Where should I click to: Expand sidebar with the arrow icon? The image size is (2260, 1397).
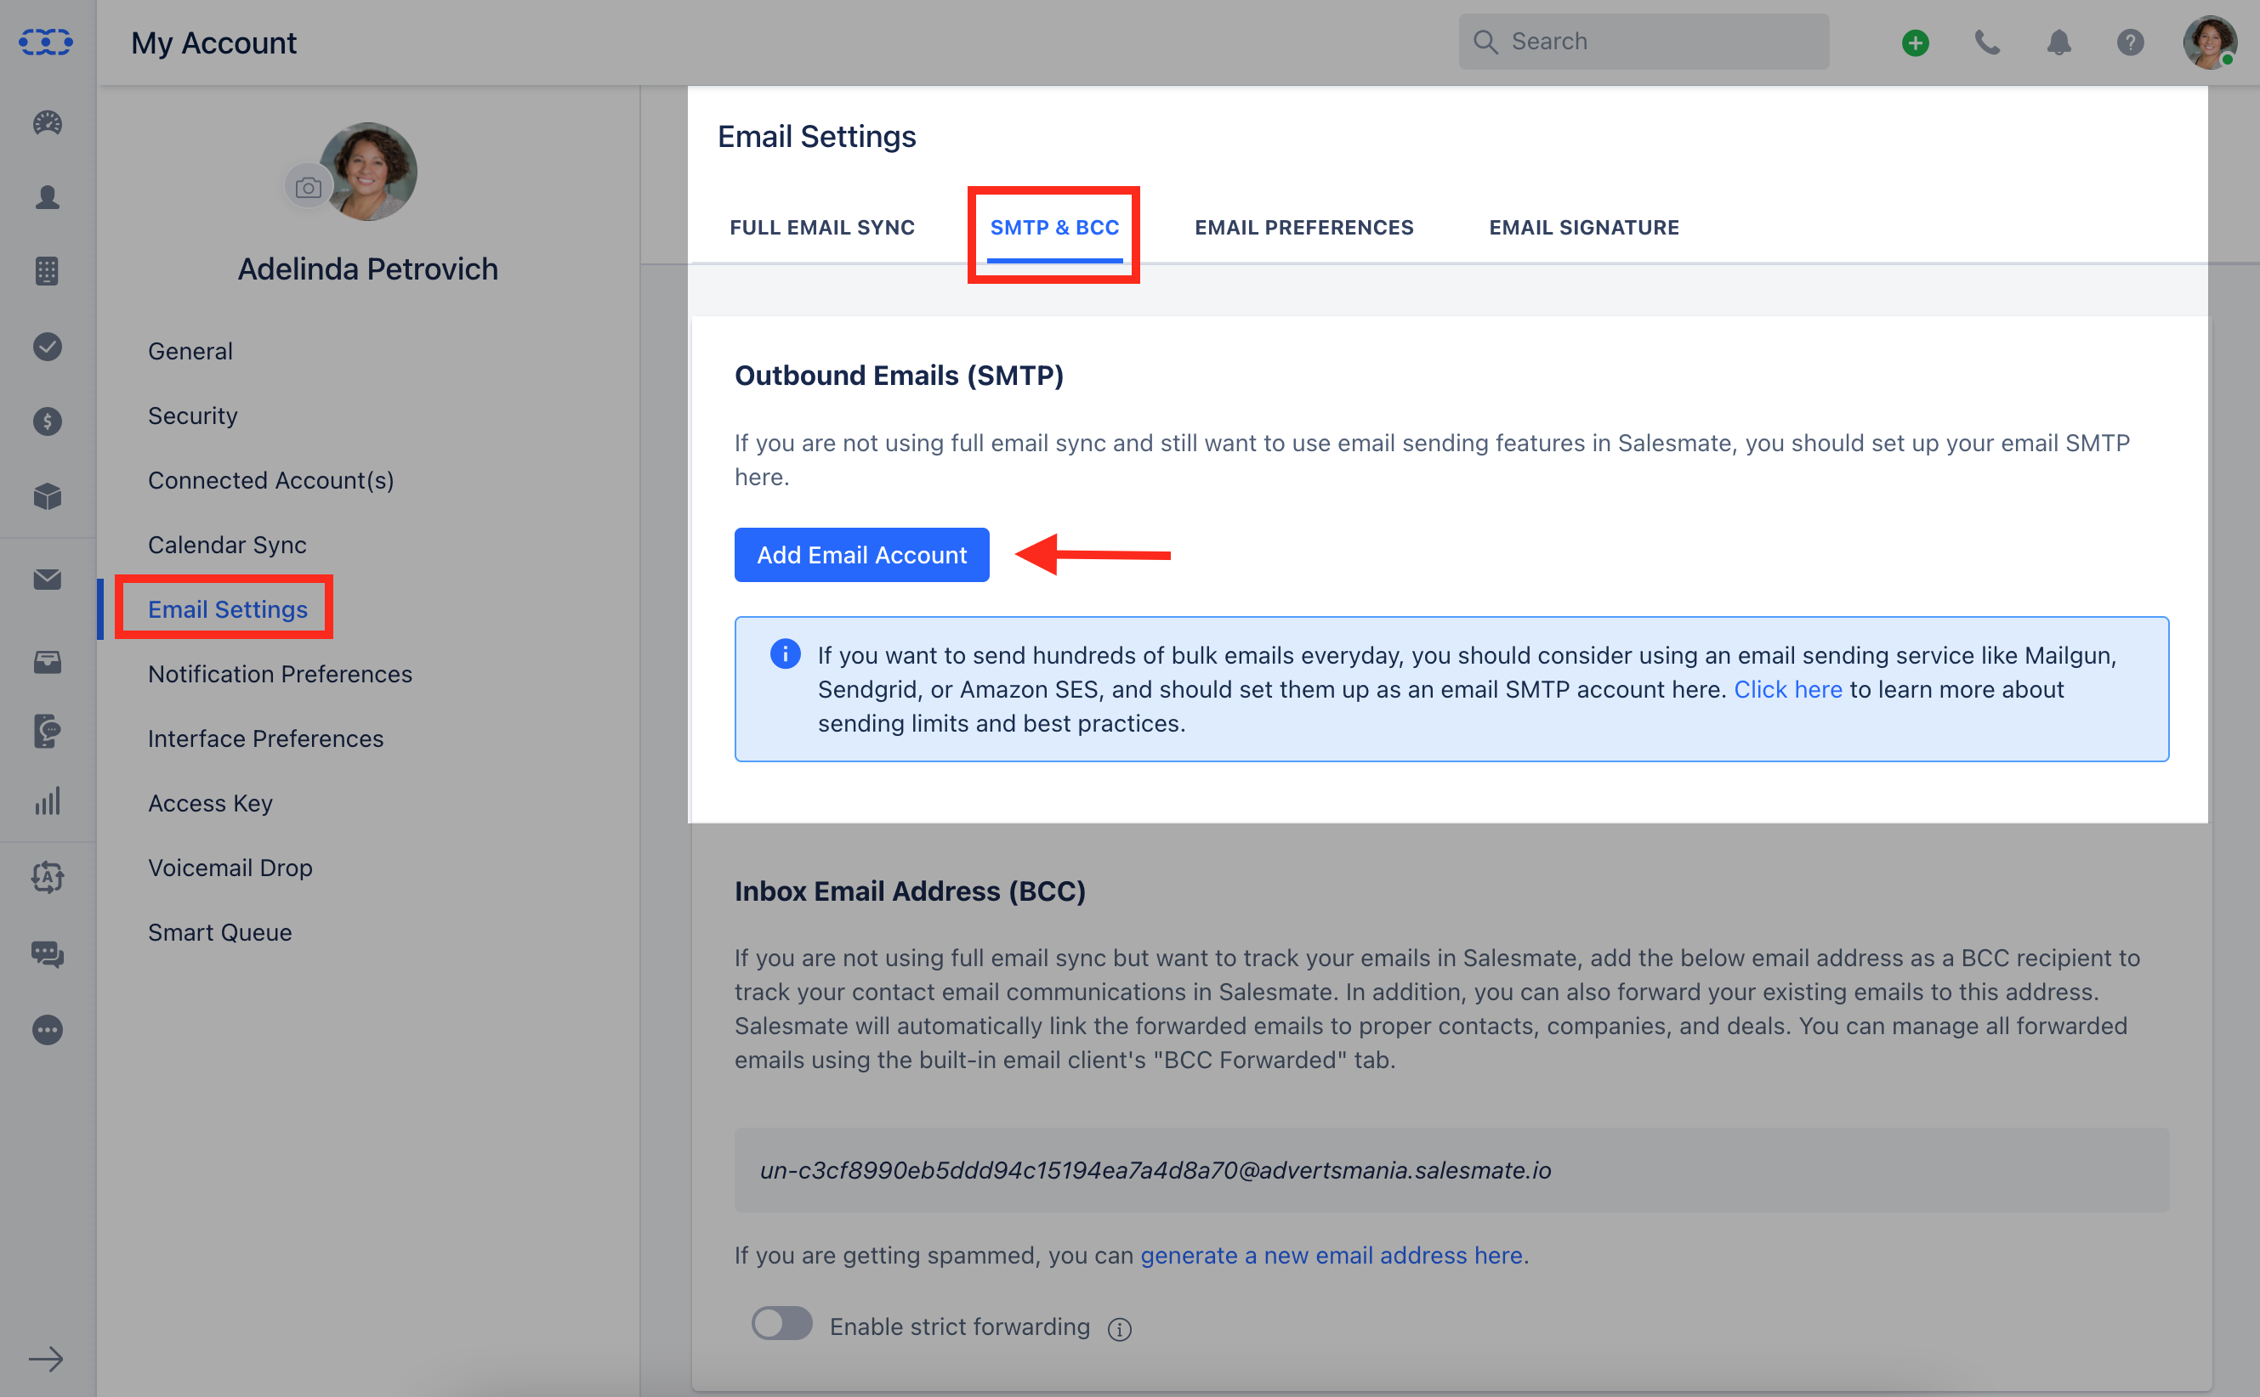[x=46, y=1359]
